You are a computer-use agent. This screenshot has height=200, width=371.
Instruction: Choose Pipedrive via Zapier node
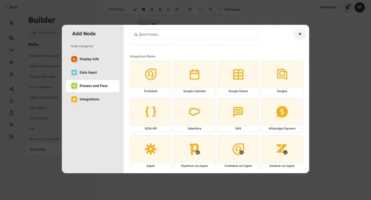coord(194,152)
